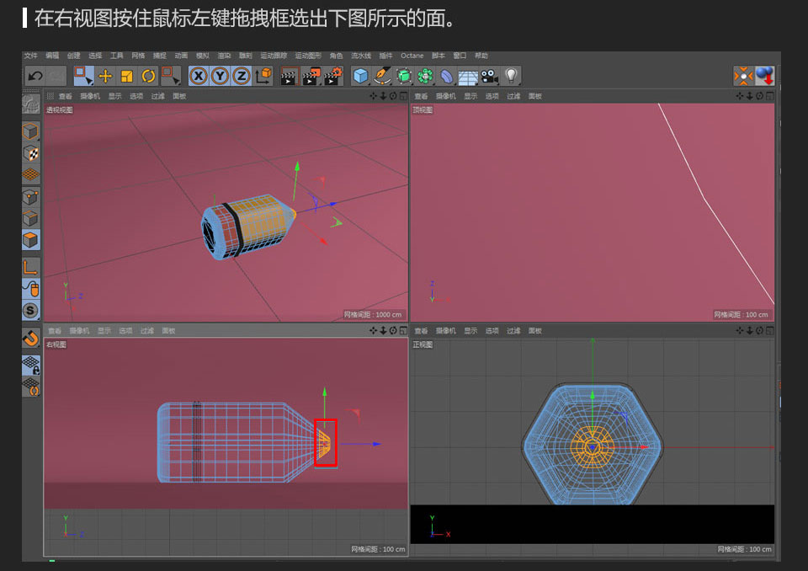Open the 显示 menu of the right viewport

tap(104, 330)
